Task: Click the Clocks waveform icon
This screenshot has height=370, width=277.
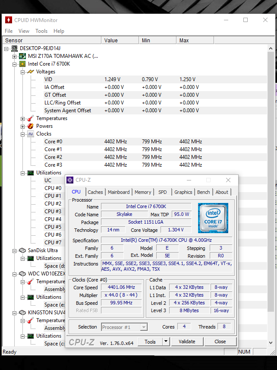Action: [x=31, y=134]
